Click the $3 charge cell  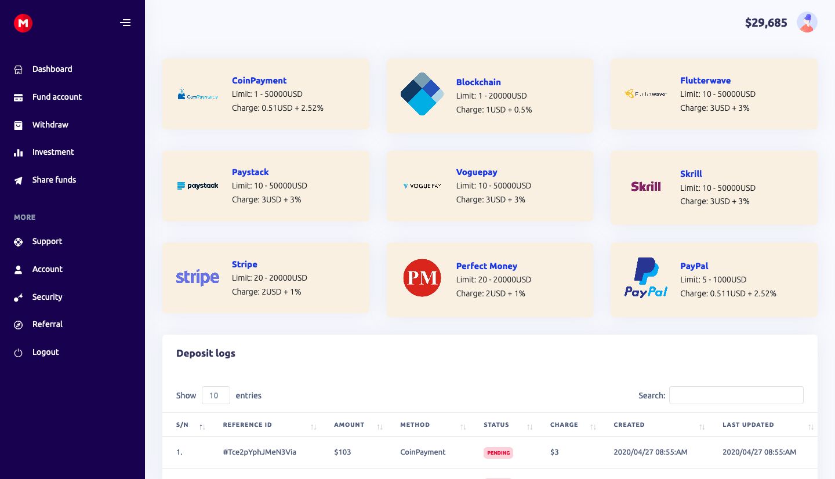(554, 452)
